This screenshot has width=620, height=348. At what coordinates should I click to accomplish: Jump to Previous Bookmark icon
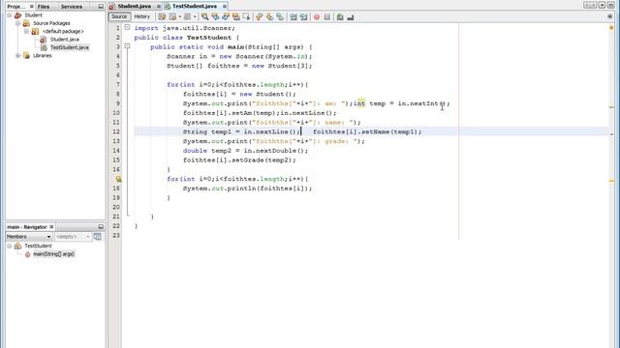pos(259,17)
